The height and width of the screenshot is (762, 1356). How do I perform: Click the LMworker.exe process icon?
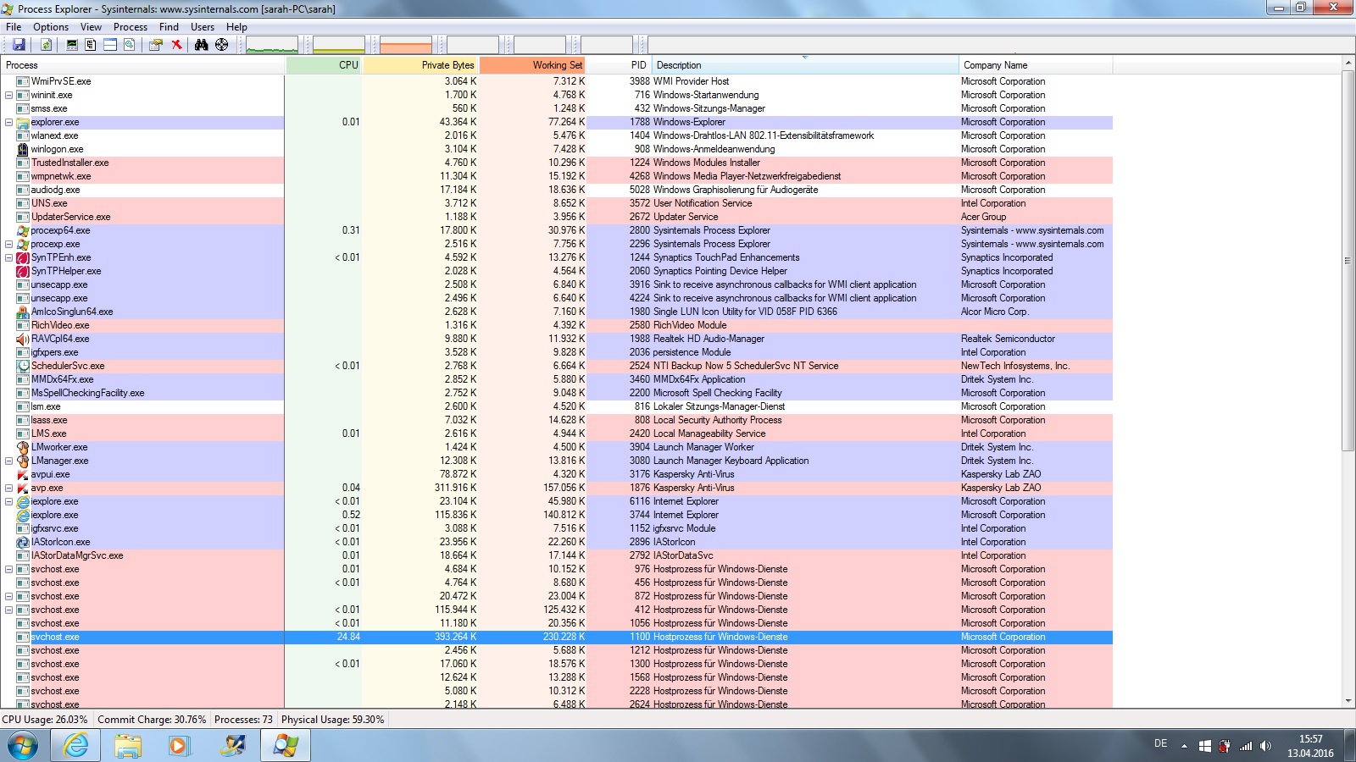coord(23,447)
